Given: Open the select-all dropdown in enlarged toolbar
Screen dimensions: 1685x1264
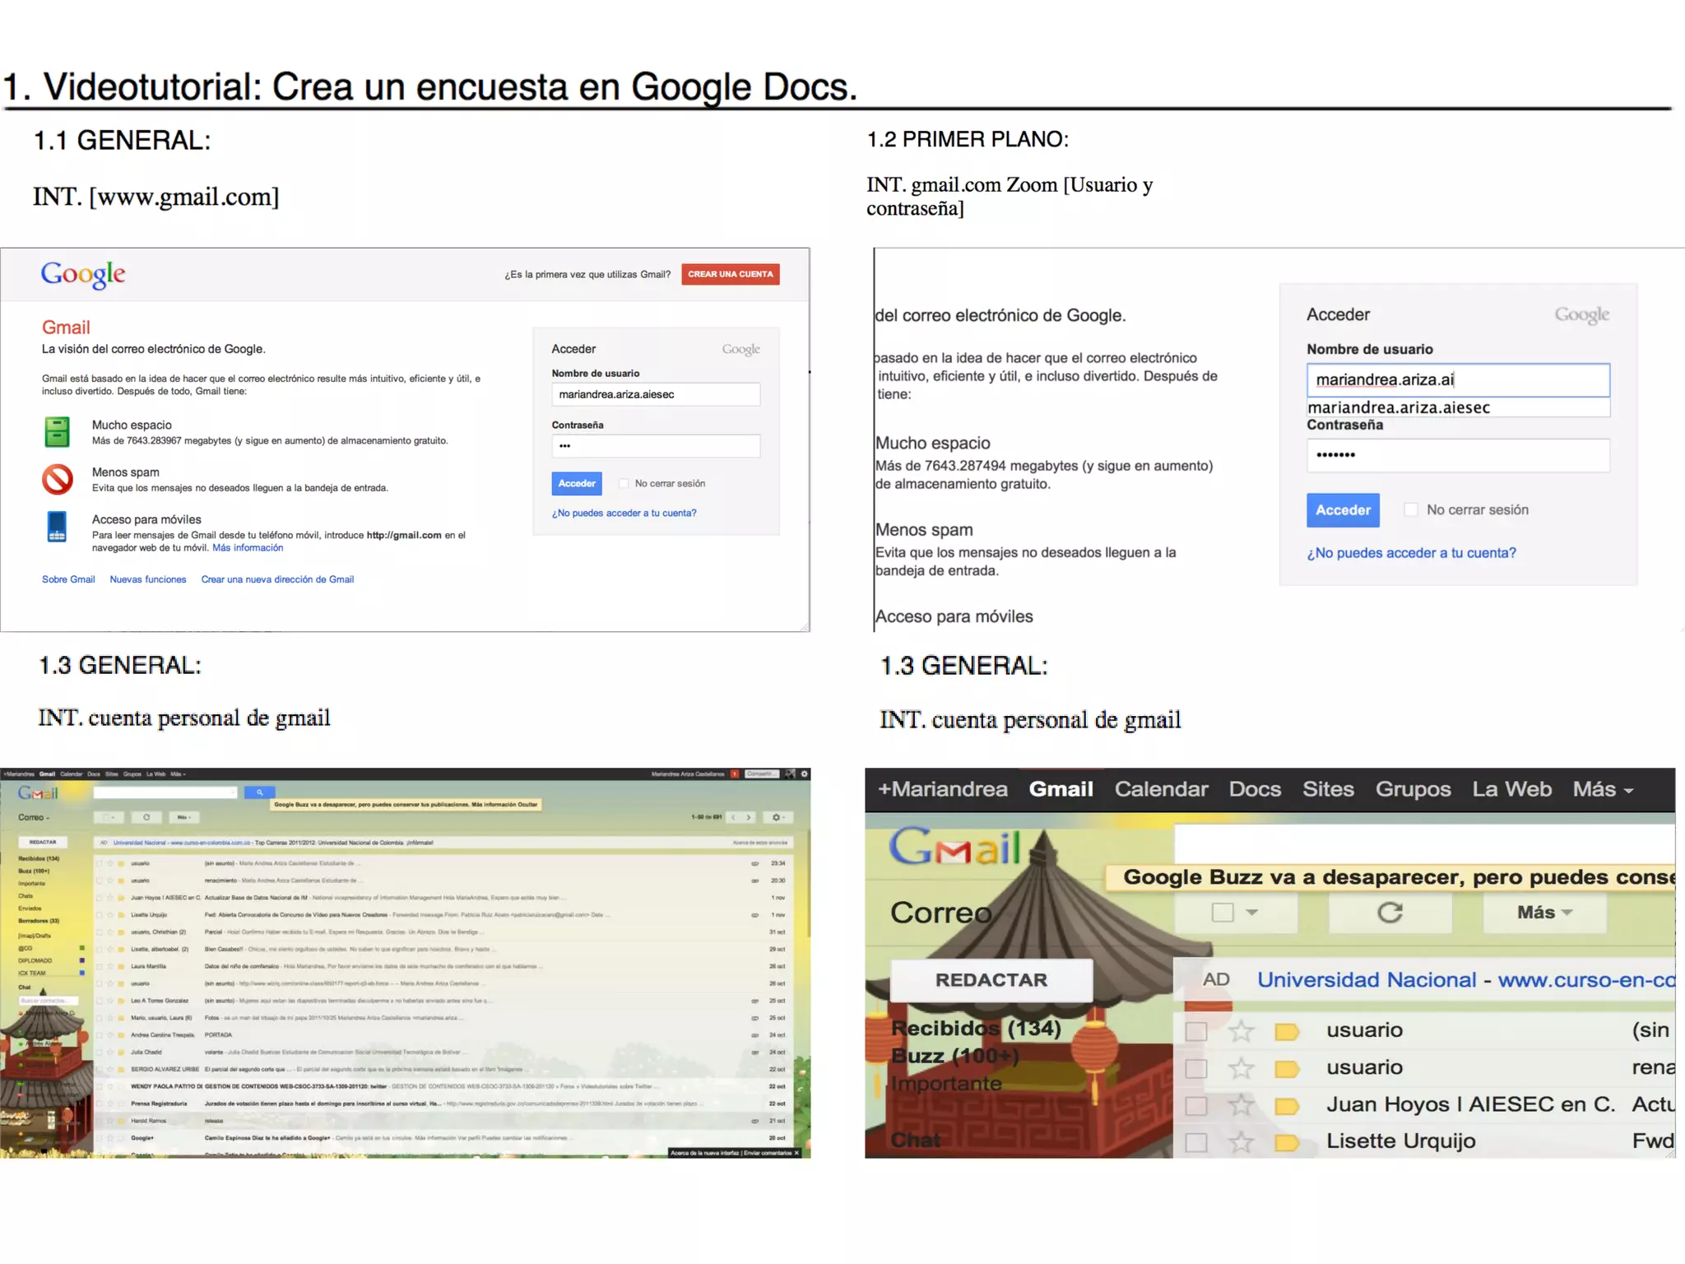Looking at the screenshot, I should [1236, 912].
